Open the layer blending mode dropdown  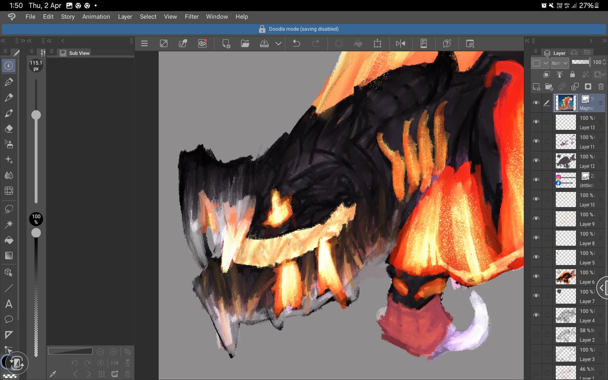(559, 63)
